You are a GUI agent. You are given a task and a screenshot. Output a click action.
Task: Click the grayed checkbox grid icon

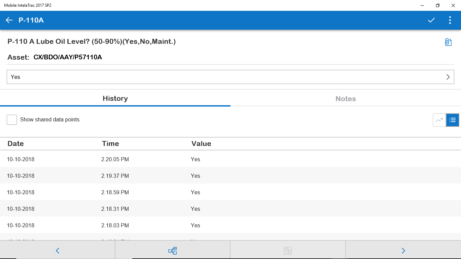click(288, 251)
